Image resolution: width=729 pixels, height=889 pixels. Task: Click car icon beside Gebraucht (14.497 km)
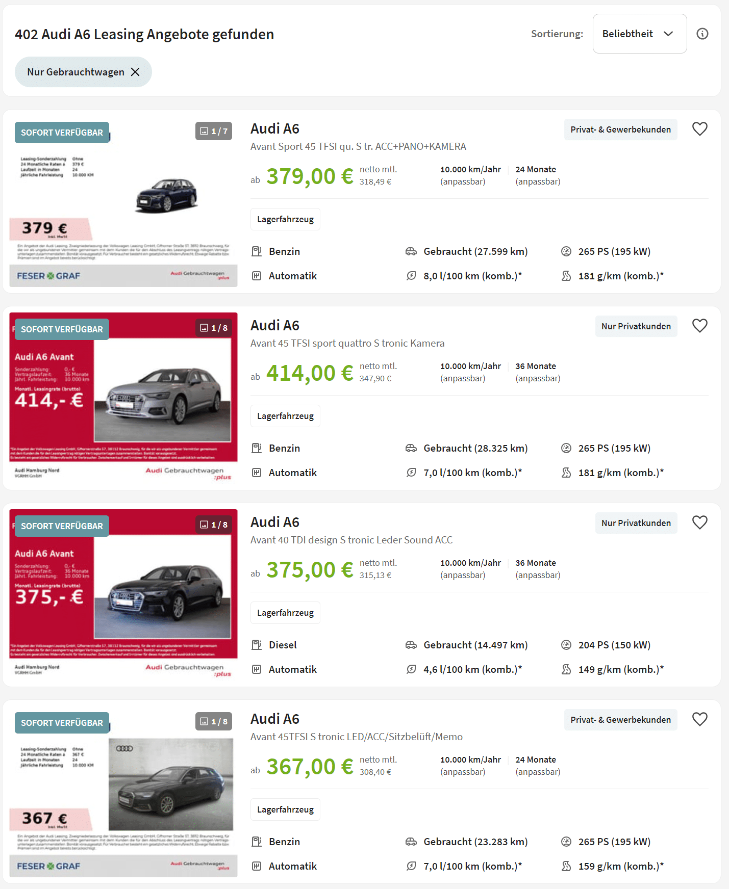411,645
